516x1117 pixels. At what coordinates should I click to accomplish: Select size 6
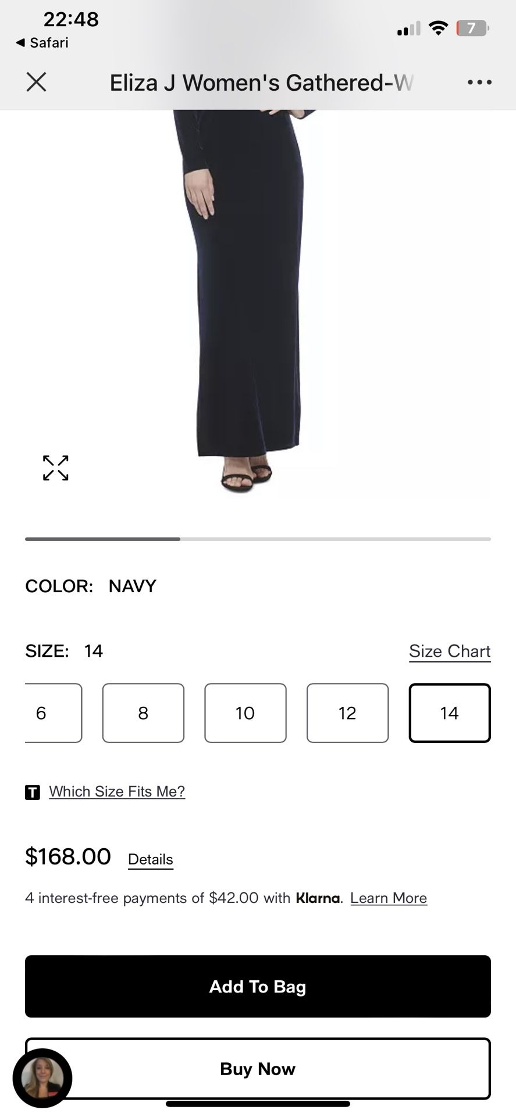(53, 713)
